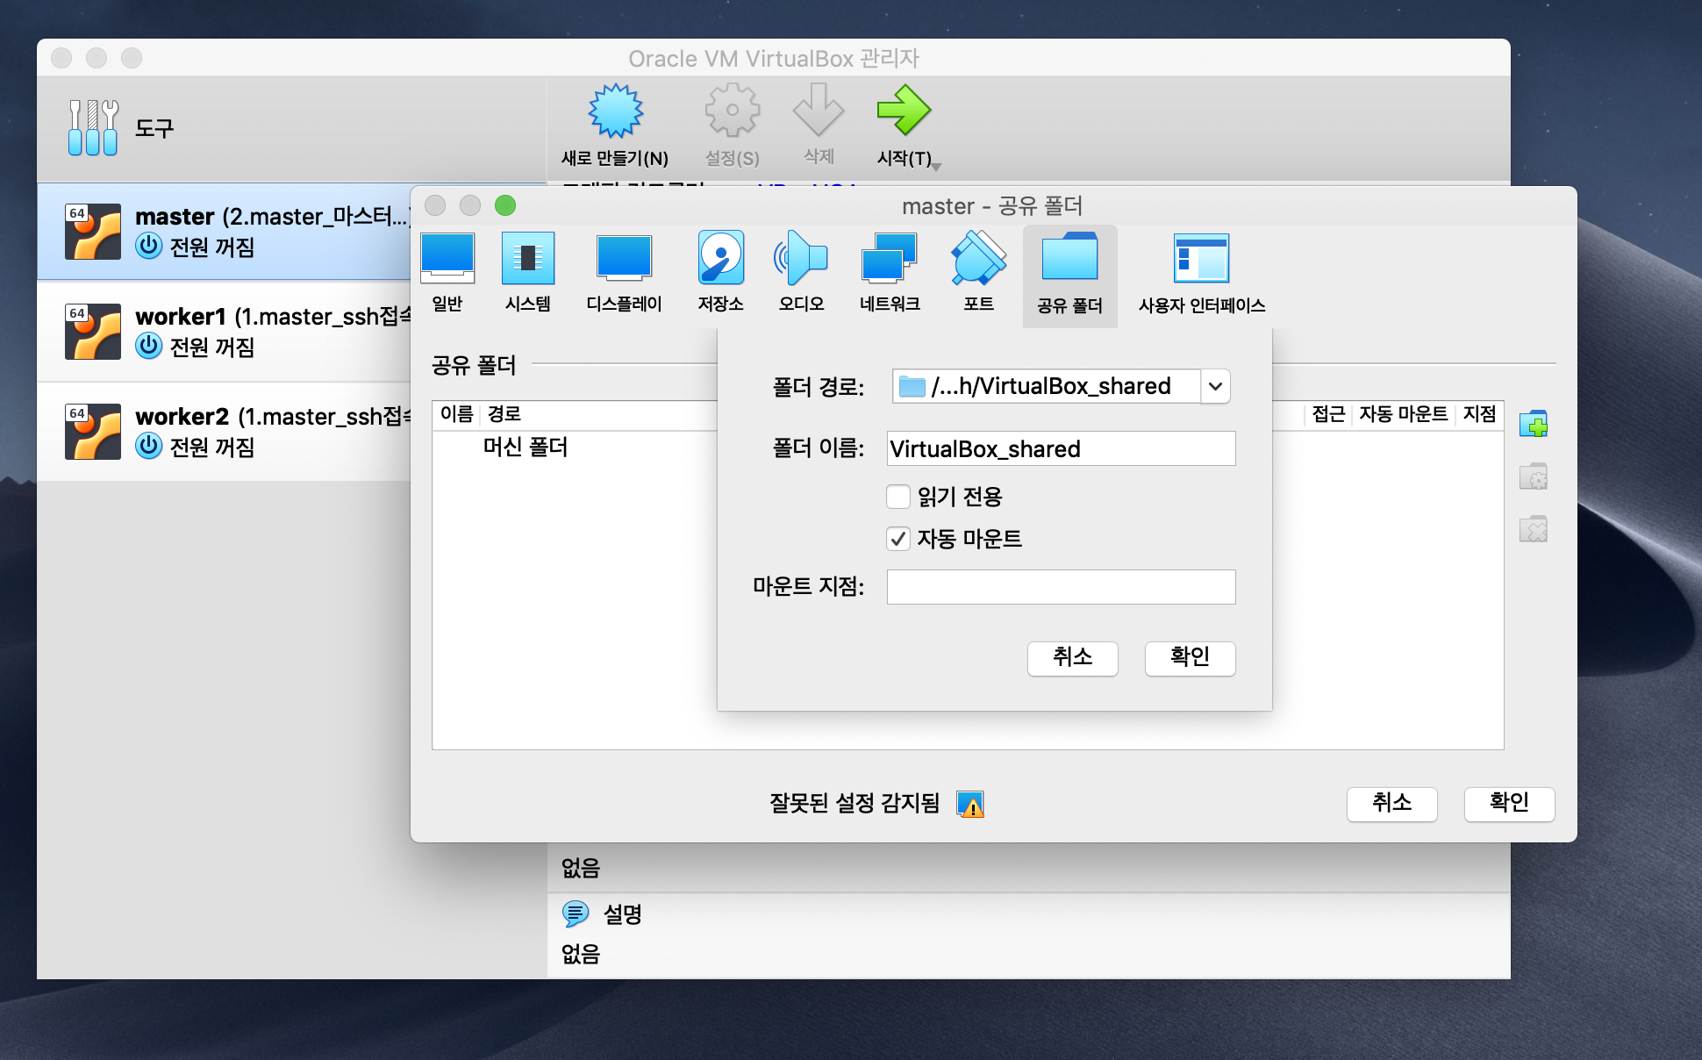Click the invalid settings warning icon
This screenshot has height=1060, width=1702.
coord(970,804)
